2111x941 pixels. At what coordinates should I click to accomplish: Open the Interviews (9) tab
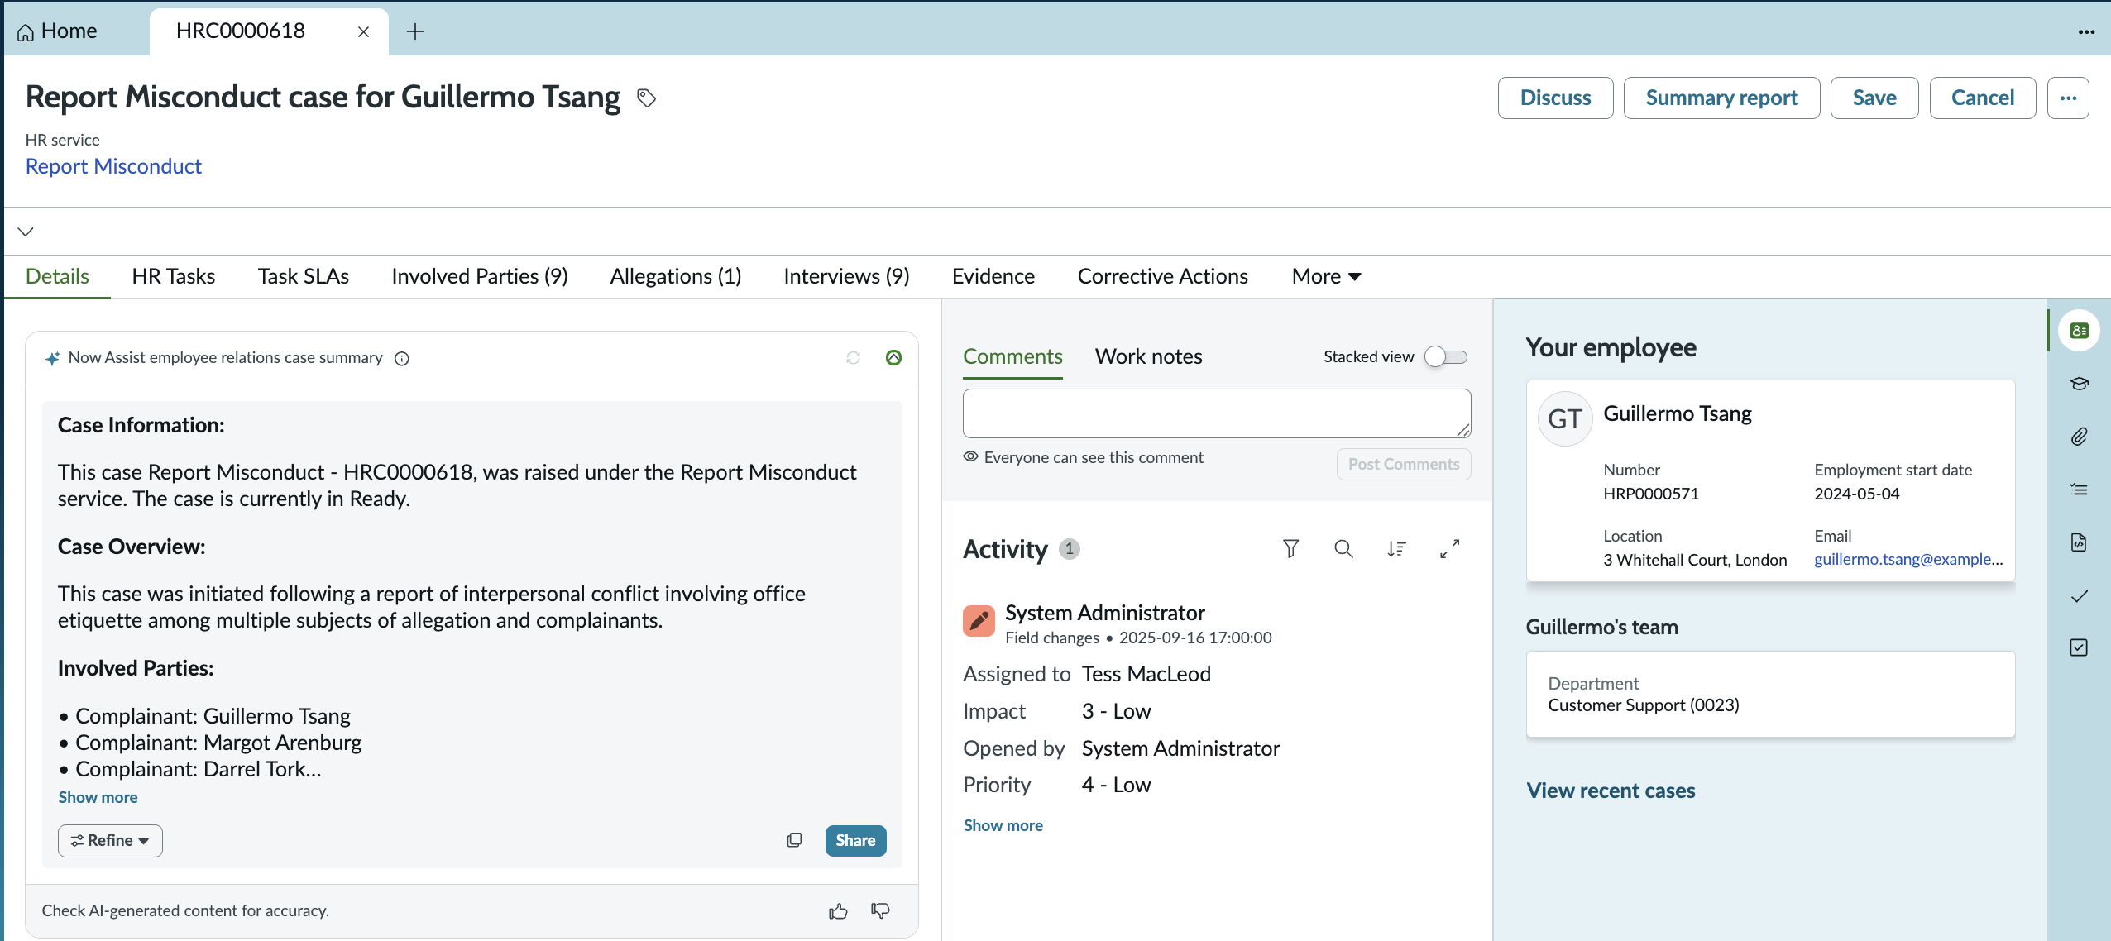(846, 276)
